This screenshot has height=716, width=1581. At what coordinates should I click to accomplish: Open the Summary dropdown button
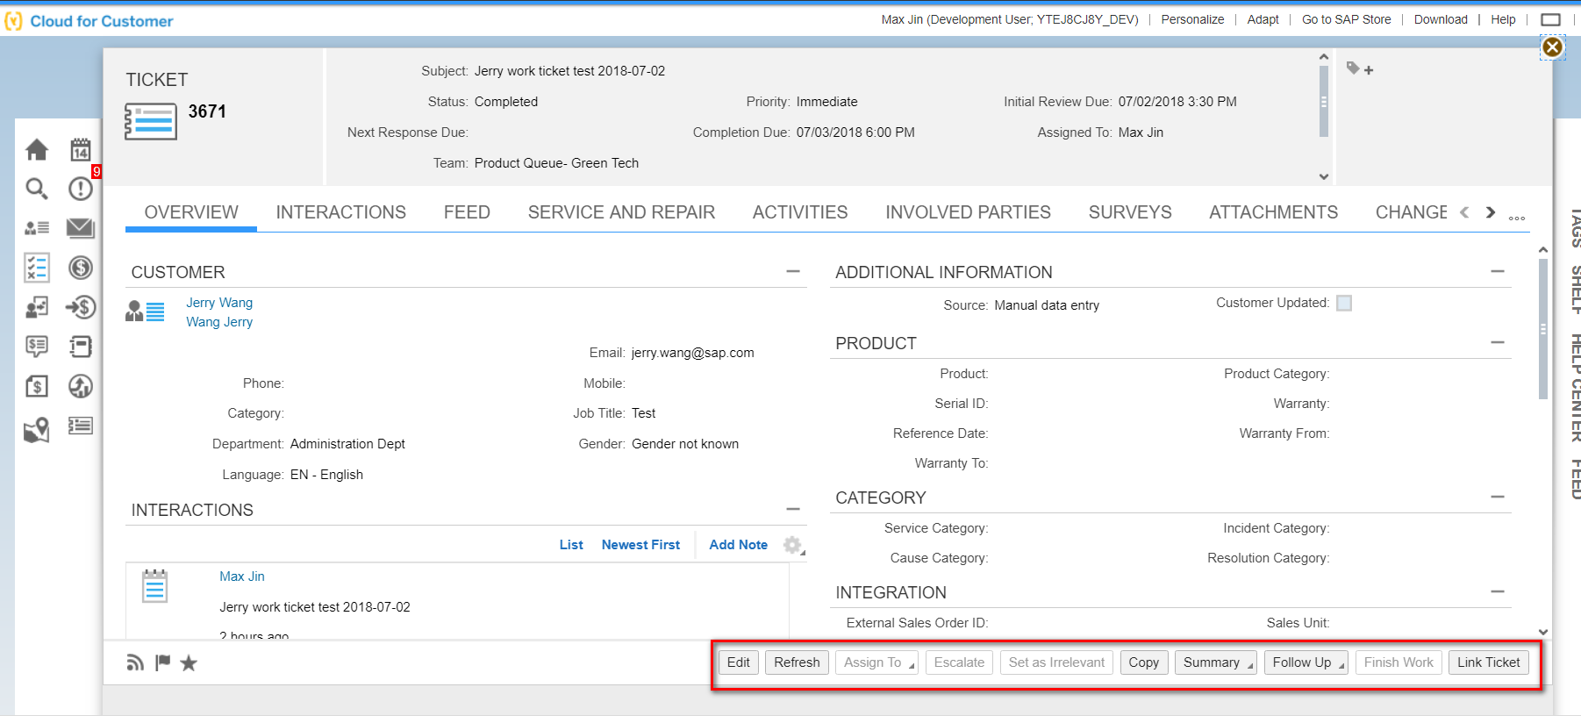1215,662
